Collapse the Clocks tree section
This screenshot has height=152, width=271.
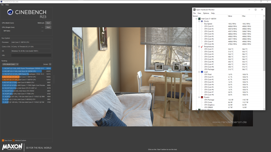tap(199, 21)
